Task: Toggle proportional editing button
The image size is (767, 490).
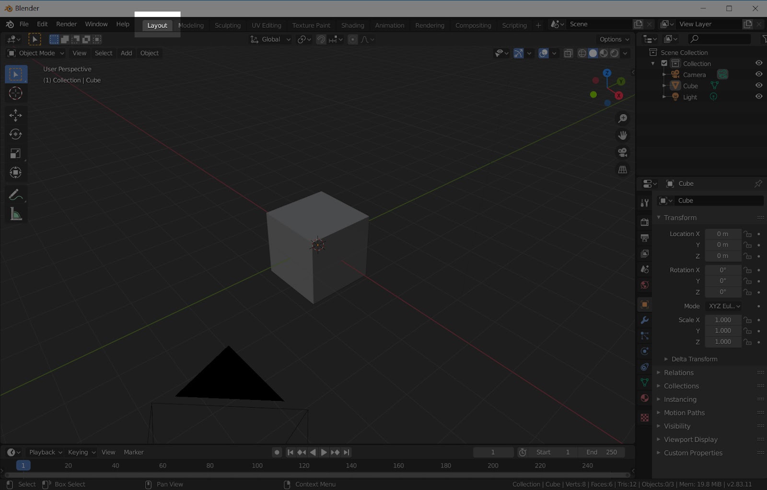Action: tap(353, 39)
